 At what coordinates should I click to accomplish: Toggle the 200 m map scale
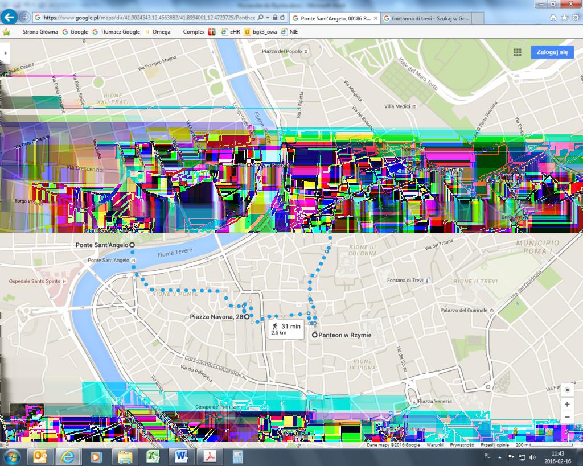tap(544, 445)
